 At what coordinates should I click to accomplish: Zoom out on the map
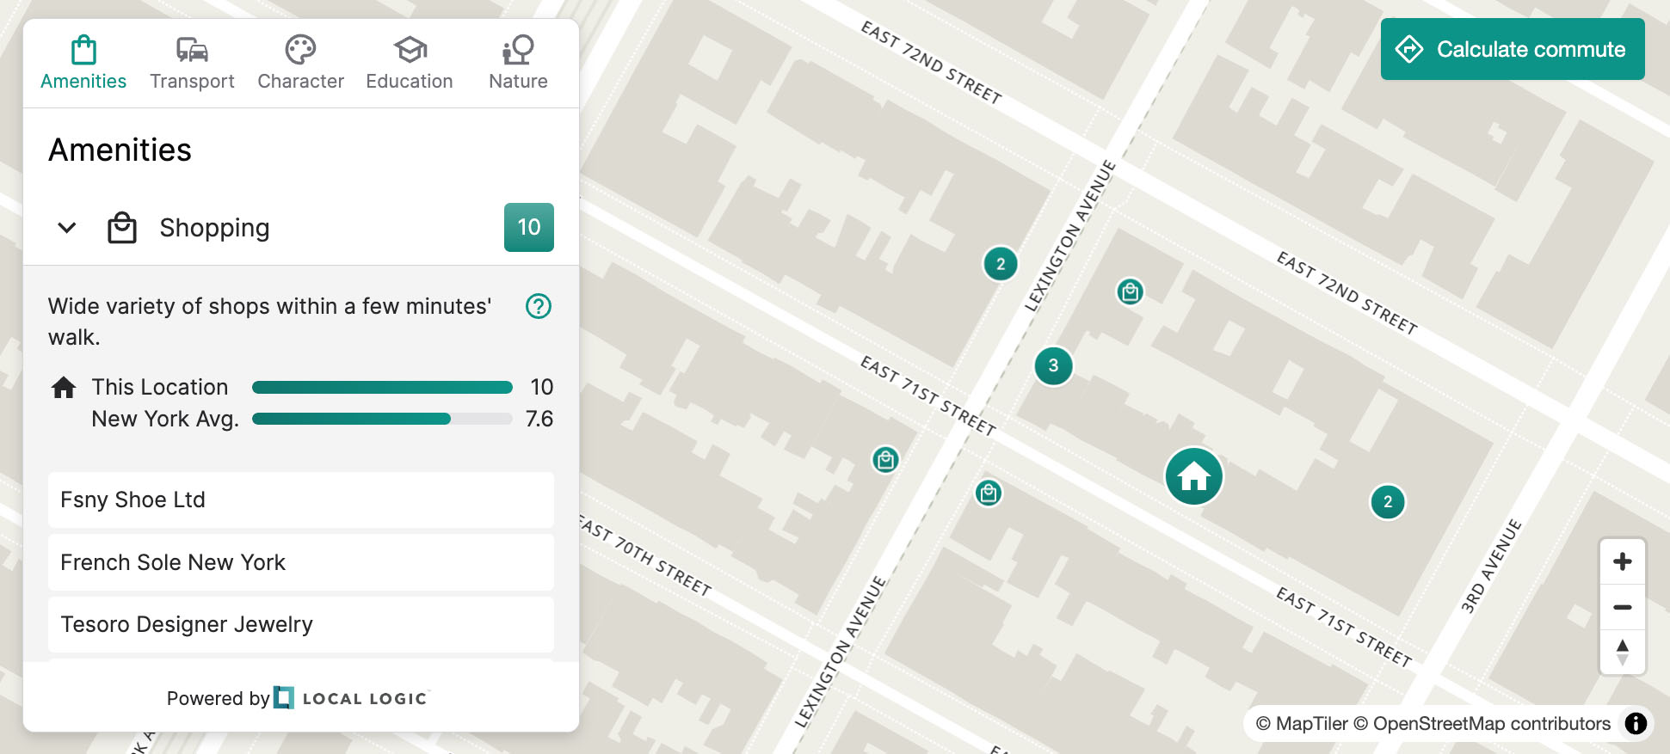click(1622, 608)
